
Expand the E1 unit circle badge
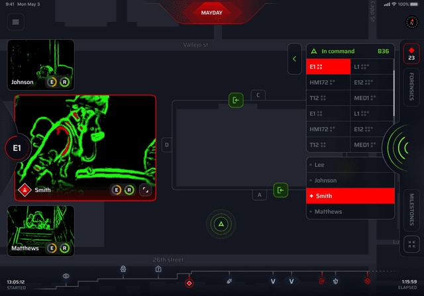pyautogui.click(x=17, y=148)
